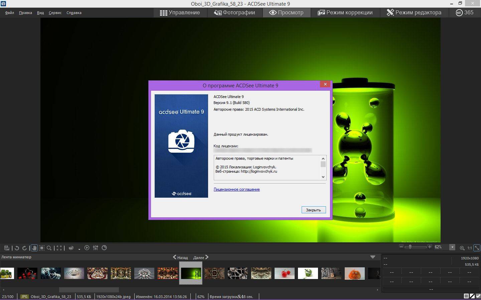Close the About dialog with red X
481x300 pixels.
coord(325,84)
